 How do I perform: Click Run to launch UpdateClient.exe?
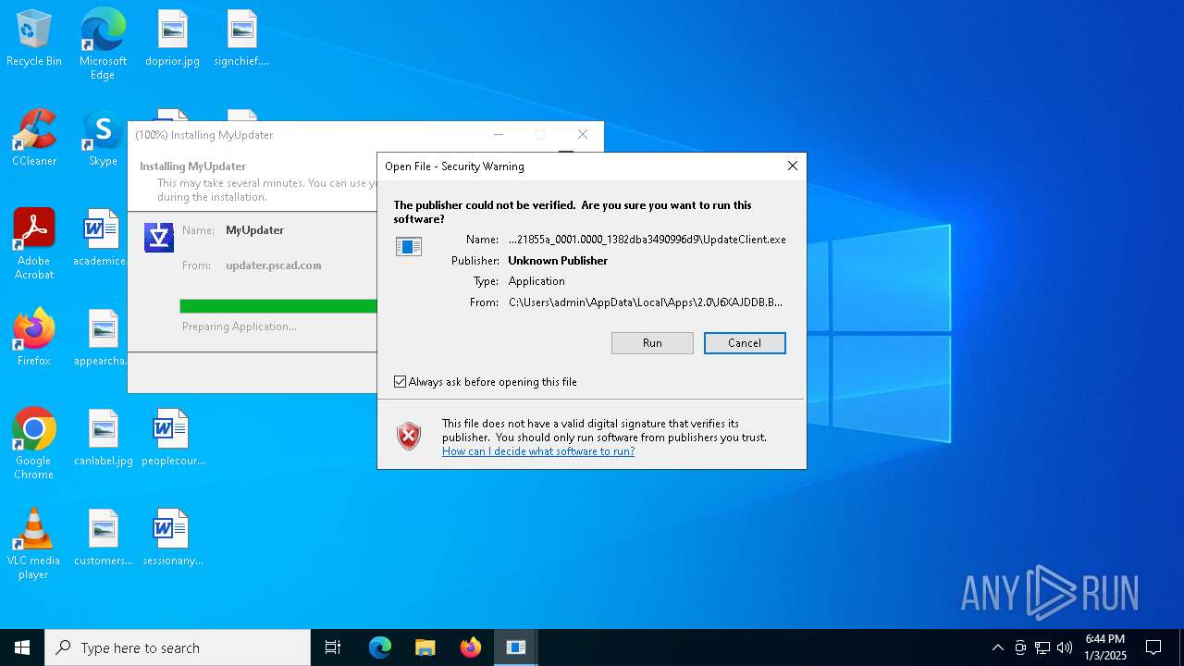(x=652, y=343)
